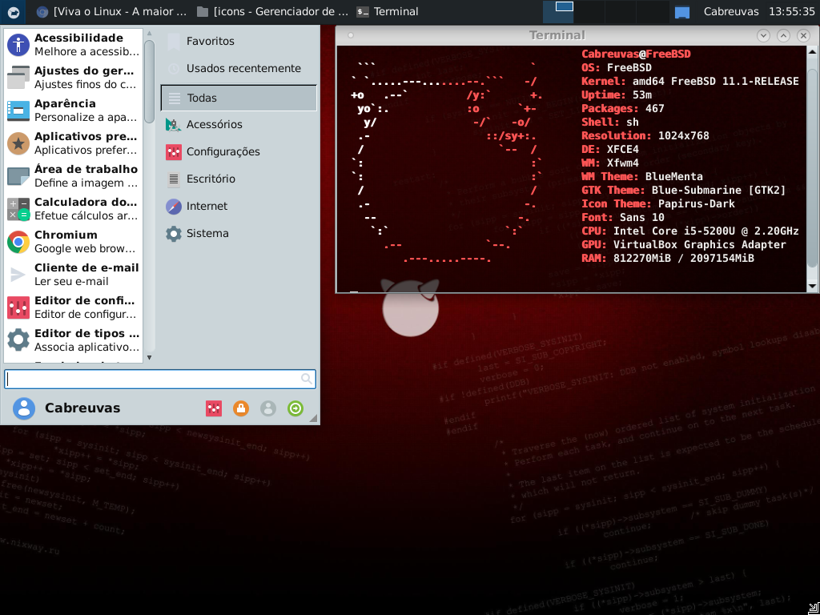Open Calculadora do MATE entry
The width and height of the screenshot is (820, 615).
[x=73, y=209]
